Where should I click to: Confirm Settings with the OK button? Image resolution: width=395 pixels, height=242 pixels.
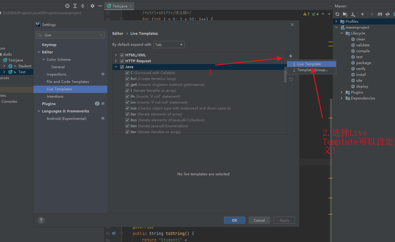(x=235, y=220)
